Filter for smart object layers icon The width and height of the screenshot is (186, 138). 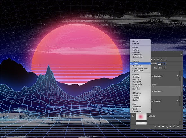pos(162,59)
